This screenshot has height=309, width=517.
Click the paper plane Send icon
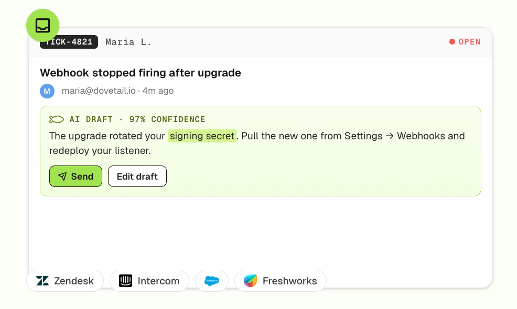coord(62,176)
